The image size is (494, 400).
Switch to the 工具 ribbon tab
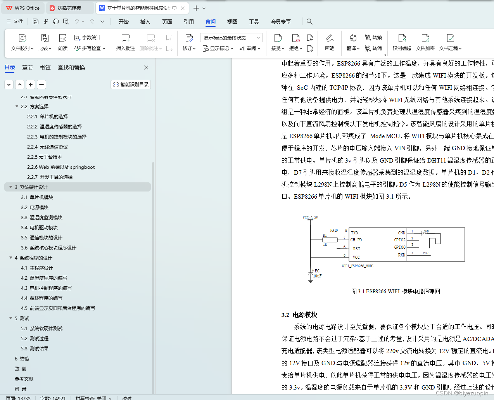254,22
